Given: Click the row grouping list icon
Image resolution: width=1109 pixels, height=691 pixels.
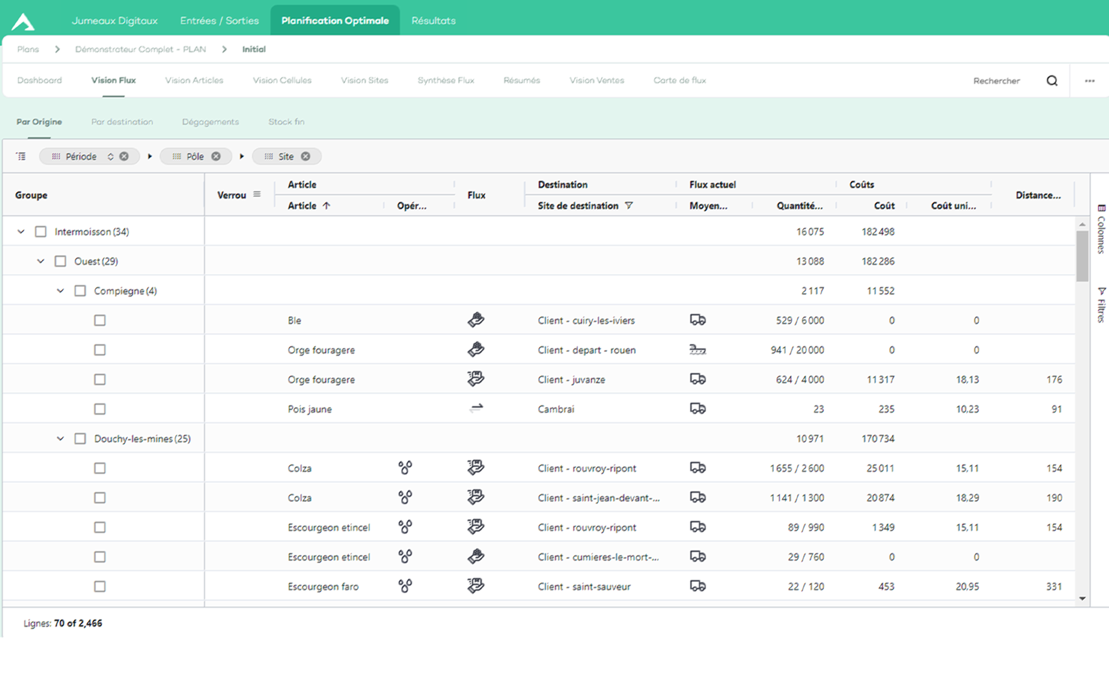Looking at the screenshot, I should point(21,156).
